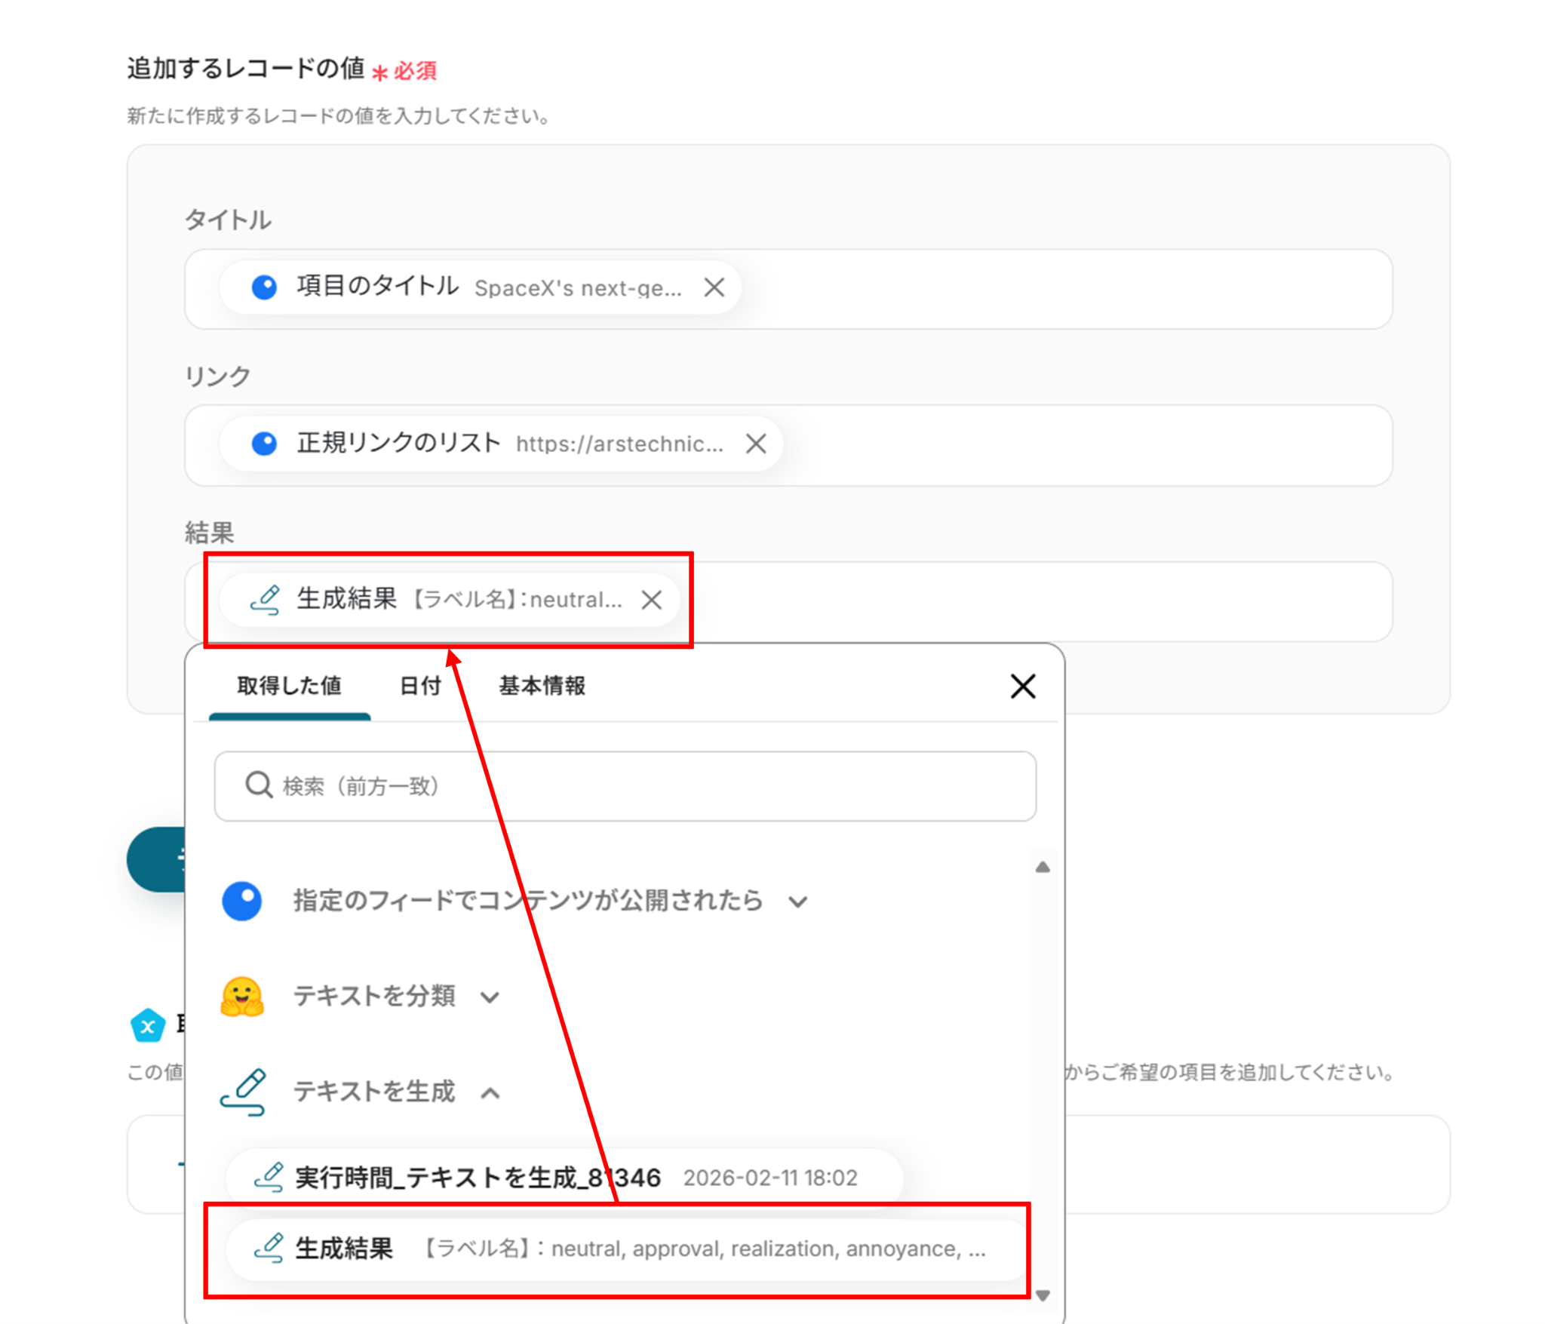This screenshot has height=1324, width=1545.
Task: Close the value picker popup
Action: (x=1022, y=686)
